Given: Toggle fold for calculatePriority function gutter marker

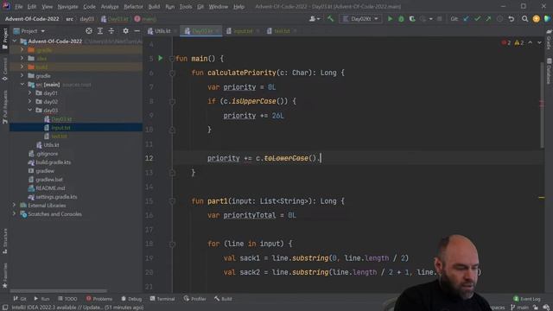Looking at the screenshot, I should 172,73.
